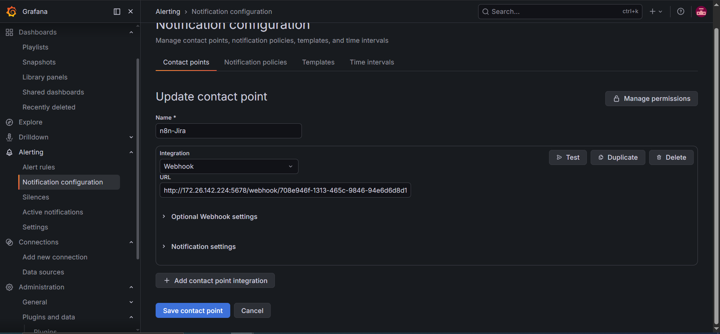Click the Test button
The height and width of the screenshot is (334, 720).
[568, 157]
